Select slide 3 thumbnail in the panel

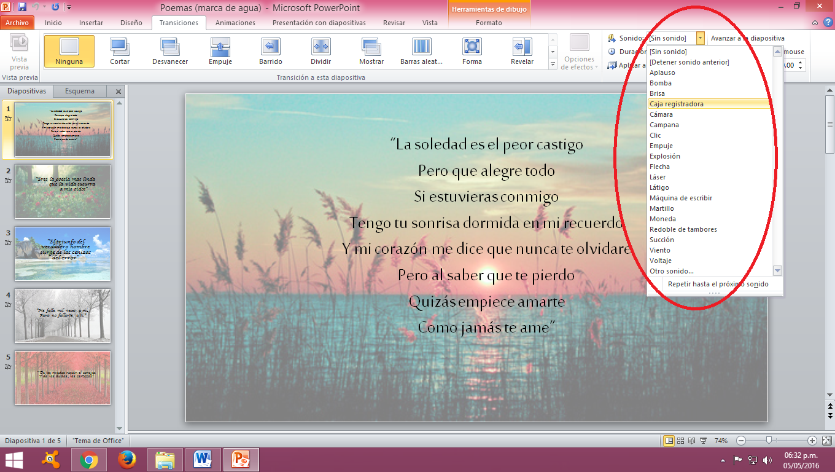[x=62, y=253]
